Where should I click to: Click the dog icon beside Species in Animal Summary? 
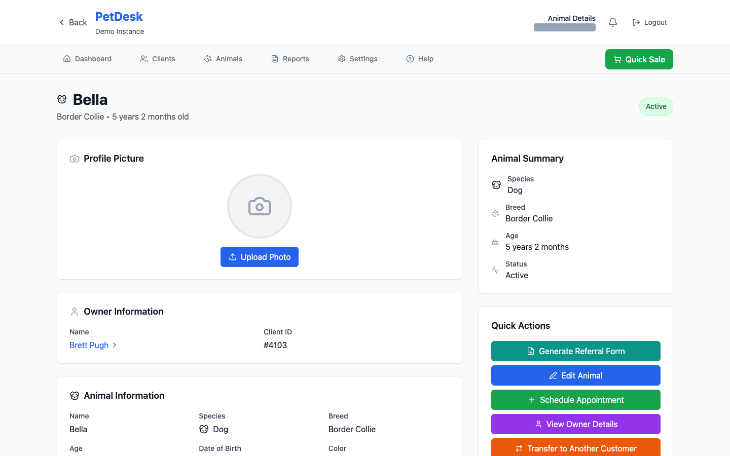coord(496,185)
